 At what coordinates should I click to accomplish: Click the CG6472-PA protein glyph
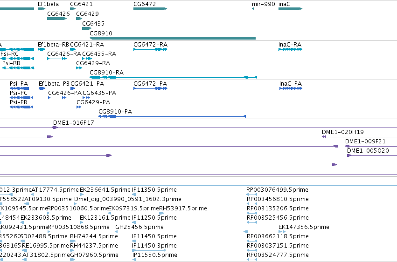point(150,88)
